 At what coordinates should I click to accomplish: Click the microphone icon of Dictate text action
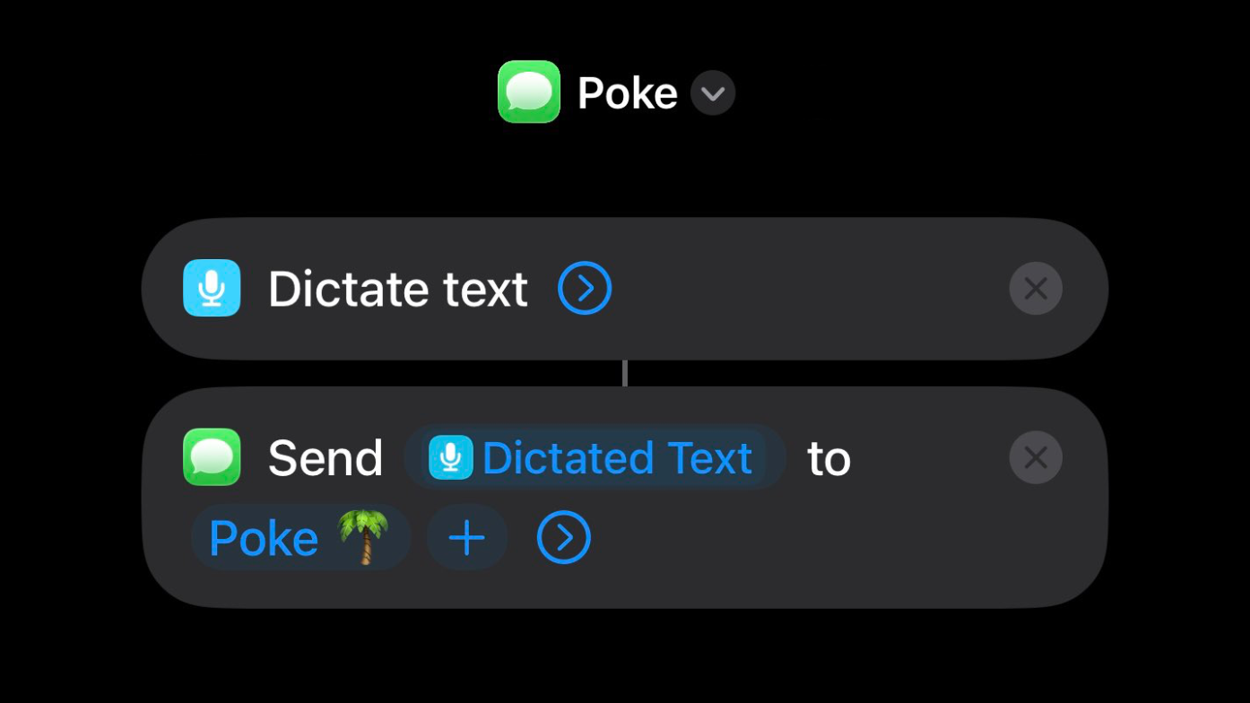click(212, 288)
